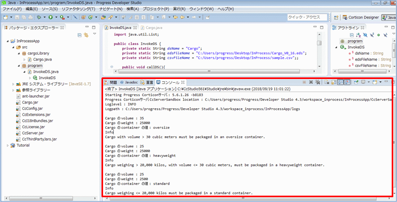The image size is (397, 202).
Task: Expand the Tutorial project node
Action: pos(8,145)
